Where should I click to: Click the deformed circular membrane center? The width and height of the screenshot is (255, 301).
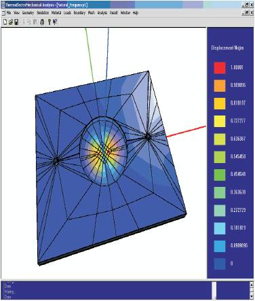pyautogui.click(x=104, y=151)
